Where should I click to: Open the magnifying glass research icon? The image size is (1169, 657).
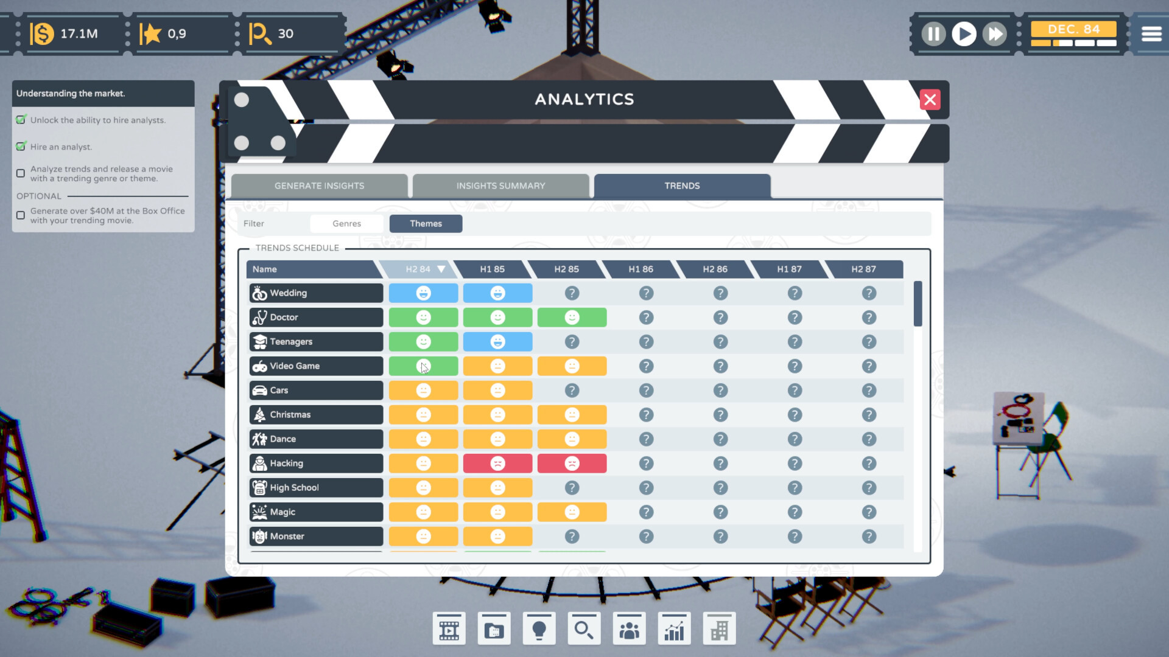pyautogui.click(x=584, y=629)
